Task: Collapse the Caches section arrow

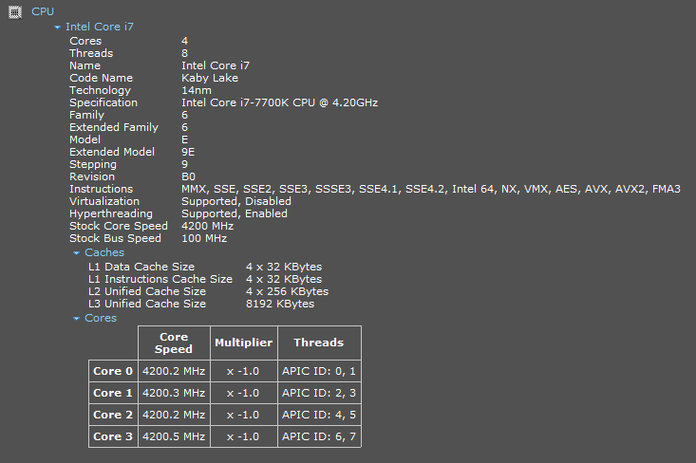Action: [77, 253]
